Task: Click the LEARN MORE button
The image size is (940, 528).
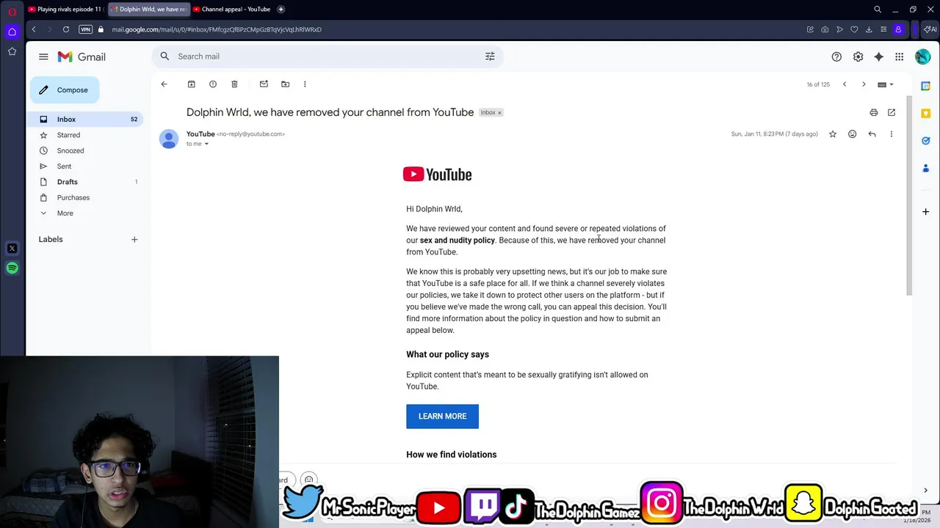Action: pos(442,417)
